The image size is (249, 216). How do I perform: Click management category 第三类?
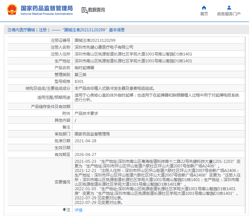pyautogui.click(x=80, y=74)
